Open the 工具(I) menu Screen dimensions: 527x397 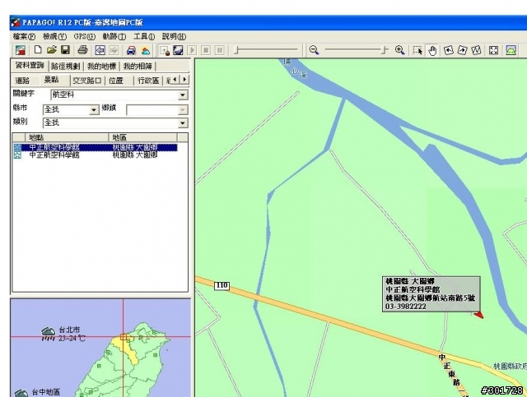tap(144, 36)
